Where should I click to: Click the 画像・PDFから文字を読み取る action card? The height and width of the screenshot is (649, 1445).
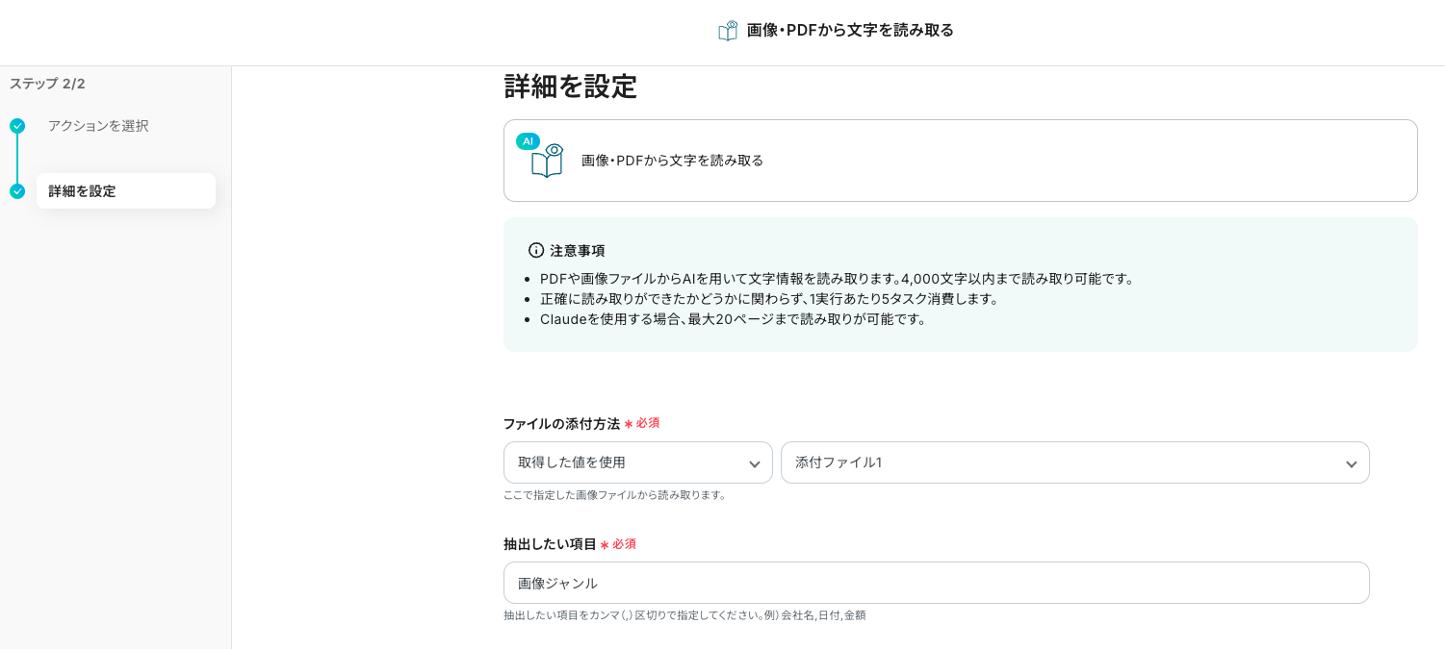pos(961,161)
